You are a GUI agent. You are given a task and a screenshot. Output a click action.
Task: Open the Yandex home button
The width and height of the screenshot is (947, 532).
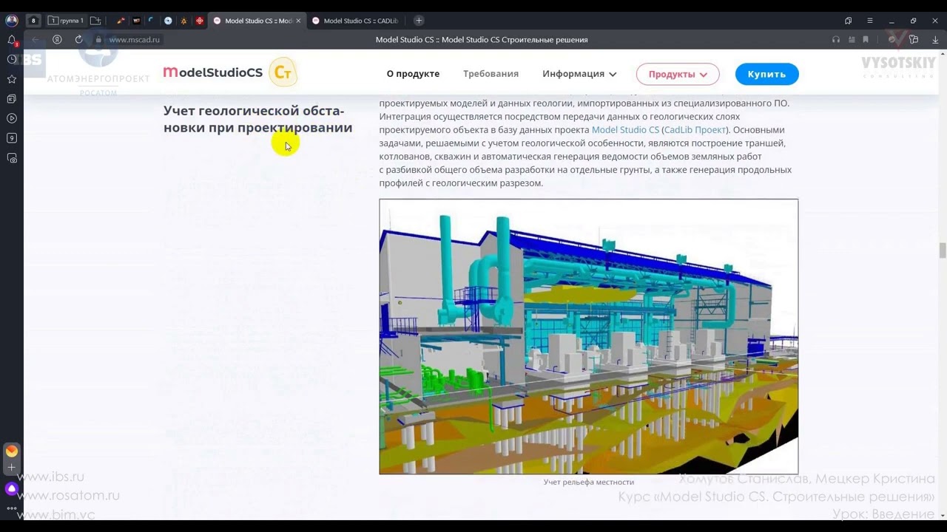pos(57,40)
